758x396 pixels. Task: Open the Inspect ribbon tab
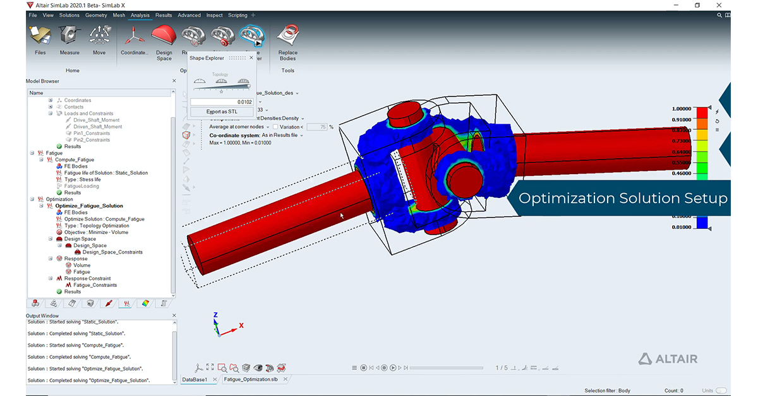(215, 15)
